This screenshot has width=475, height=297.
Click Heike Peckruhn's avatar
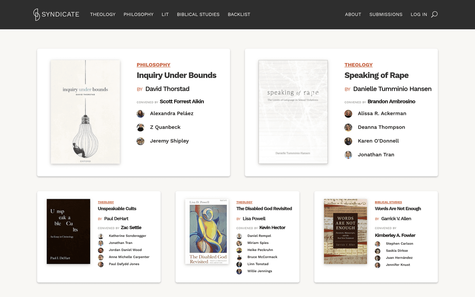(239, 250)
